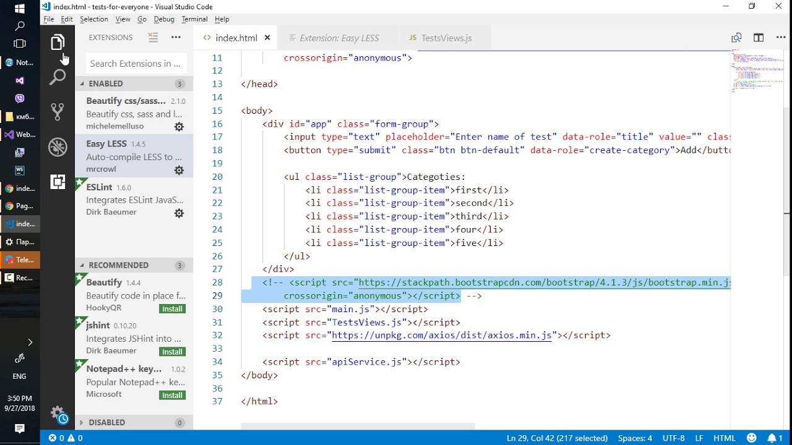
Task: Open notifications bell in status bar
Action: (x=775, y=438)
